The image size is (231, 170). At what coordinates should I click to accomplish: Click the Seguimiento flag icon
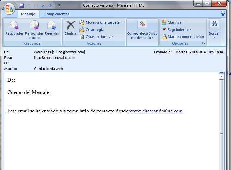164,30
